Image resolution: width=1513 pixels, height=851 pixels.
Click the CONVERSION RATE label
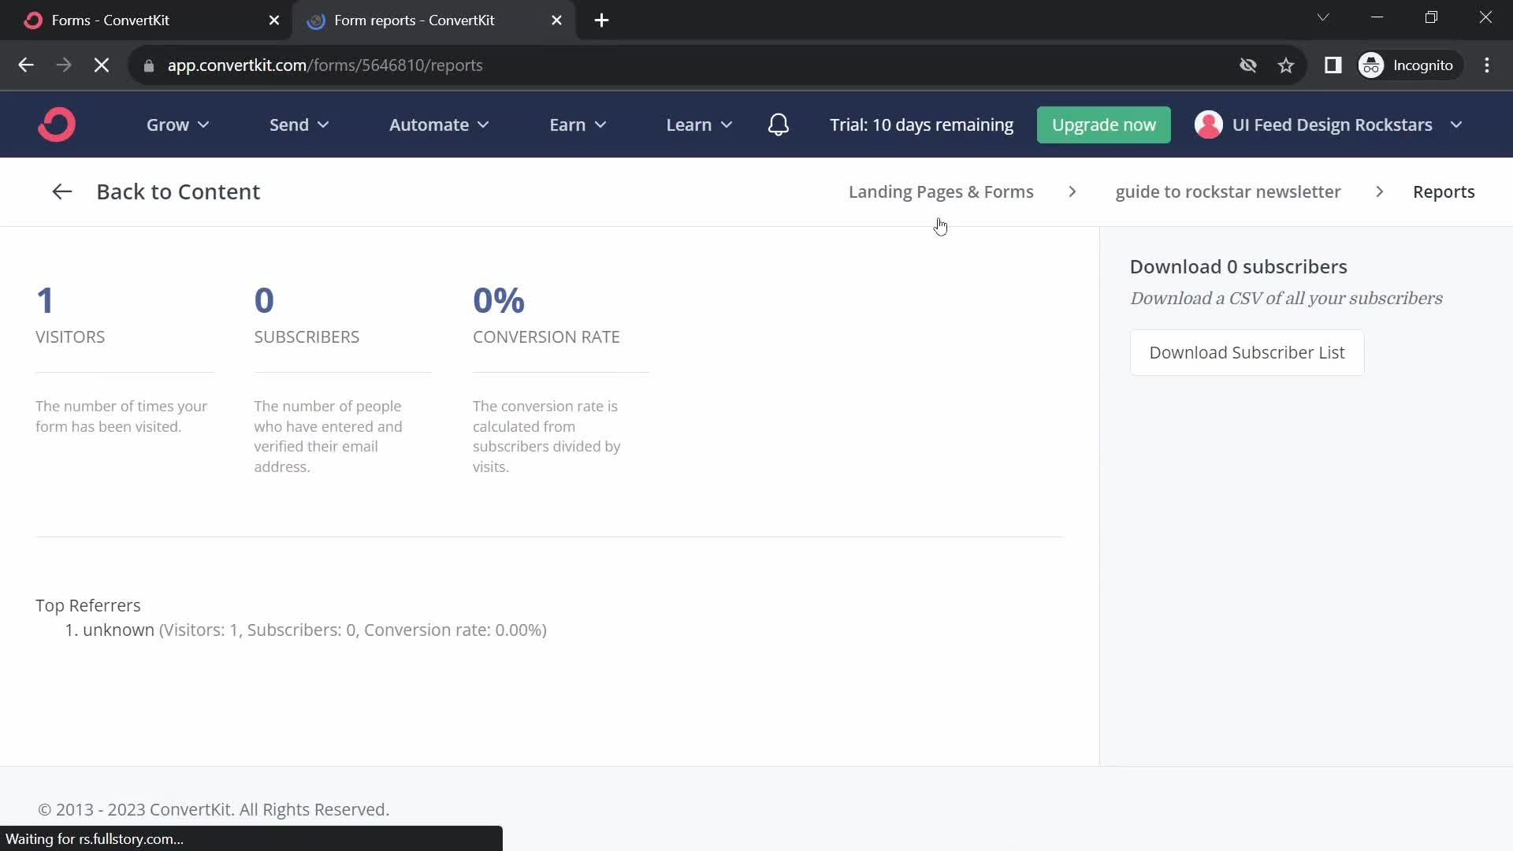(x=546, y=336)
